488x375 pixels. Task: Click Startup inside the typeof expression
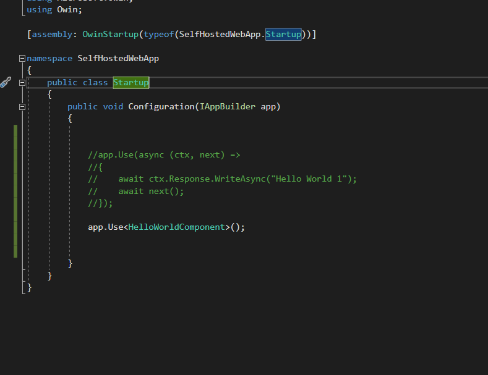tap(283, 35)
